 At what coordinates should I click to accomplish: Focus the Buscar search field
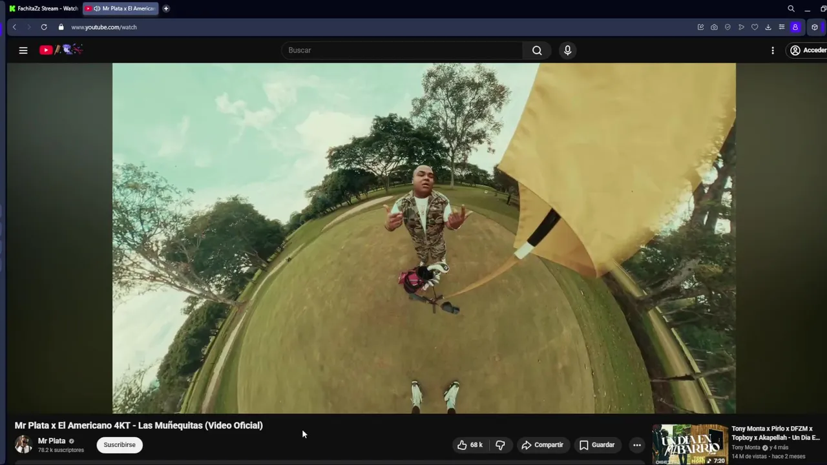(x=402, y=50)
